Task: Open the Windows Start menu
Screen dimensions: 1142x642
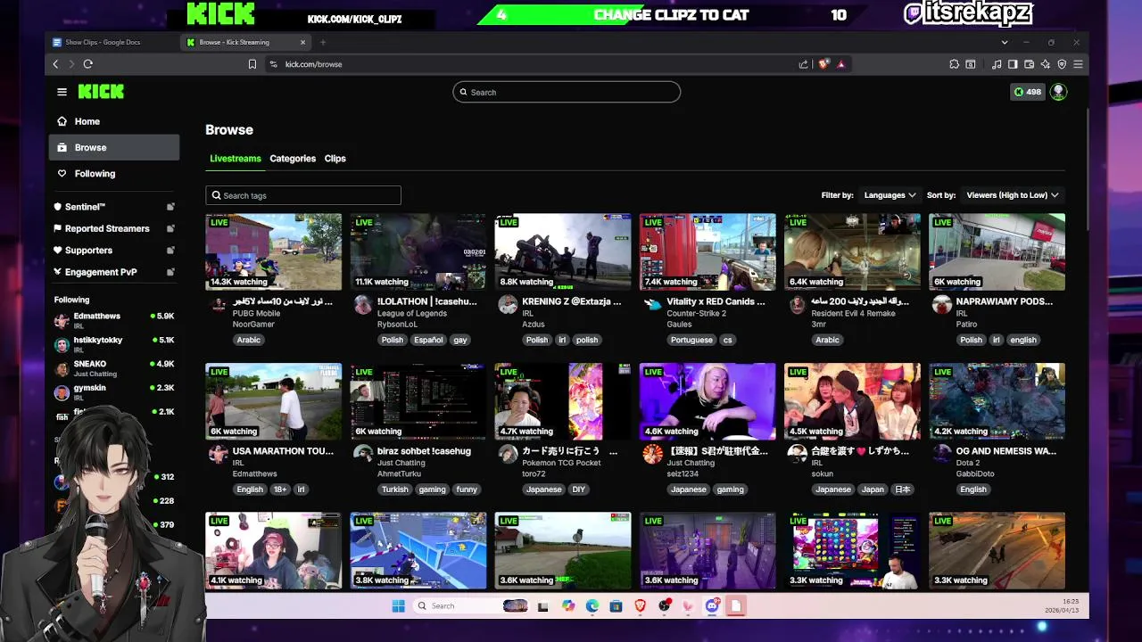Action: (398, 606)
